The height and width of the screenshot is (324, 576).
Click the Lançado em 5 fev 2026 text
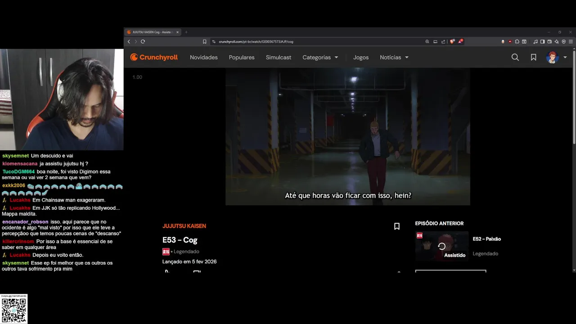[189, 261]
